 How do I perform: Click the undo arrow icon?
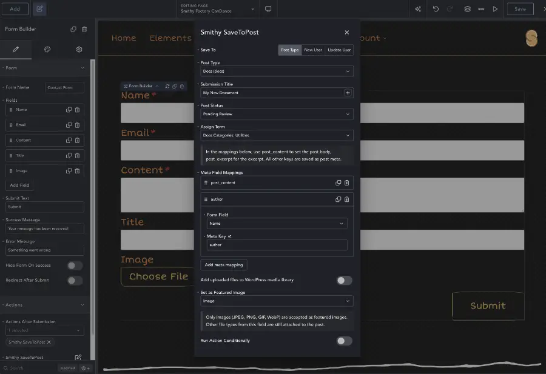[436, 9]
